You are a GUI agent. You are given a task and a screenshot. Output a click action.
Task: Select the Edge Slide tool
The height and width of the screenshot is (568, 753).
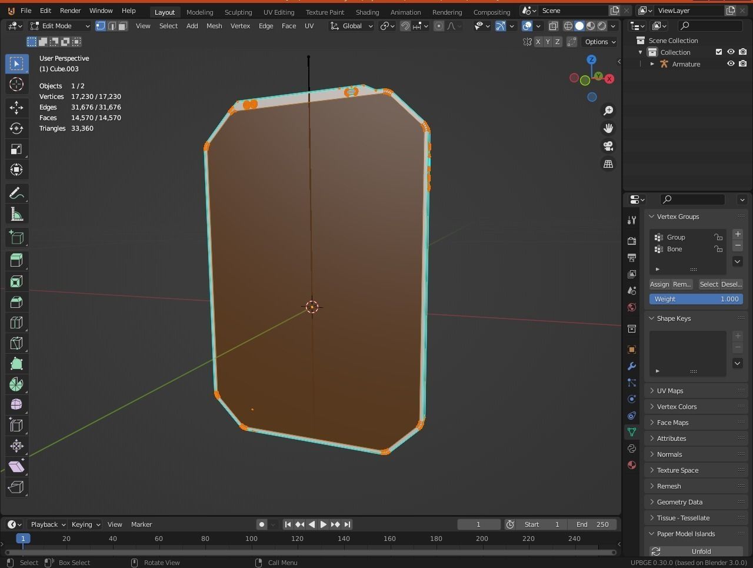pos(16,426)
